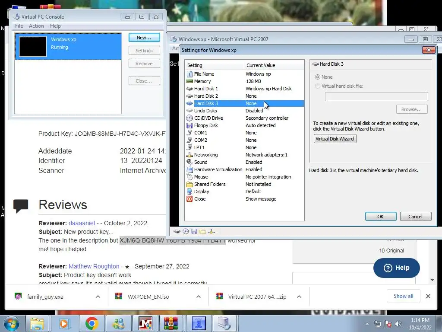
Task: Open WinRAR from the taskbar
Action: tap(171, 323)
